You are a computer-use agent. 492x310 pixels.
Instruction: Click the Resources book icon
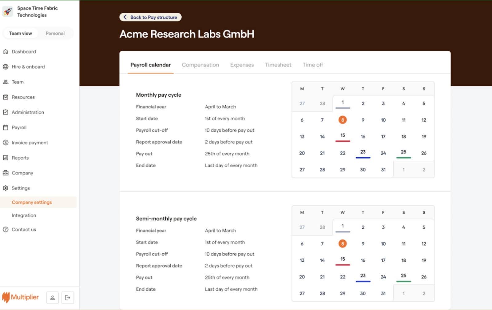(x=6, y=97)
